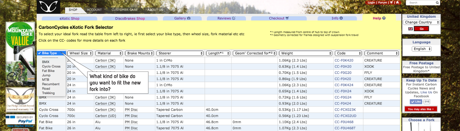Image resolution: width=460 pixels, height=131 pixels.
Task: Click the What Mountain Bike Value badge
Action: pos(20,37)
